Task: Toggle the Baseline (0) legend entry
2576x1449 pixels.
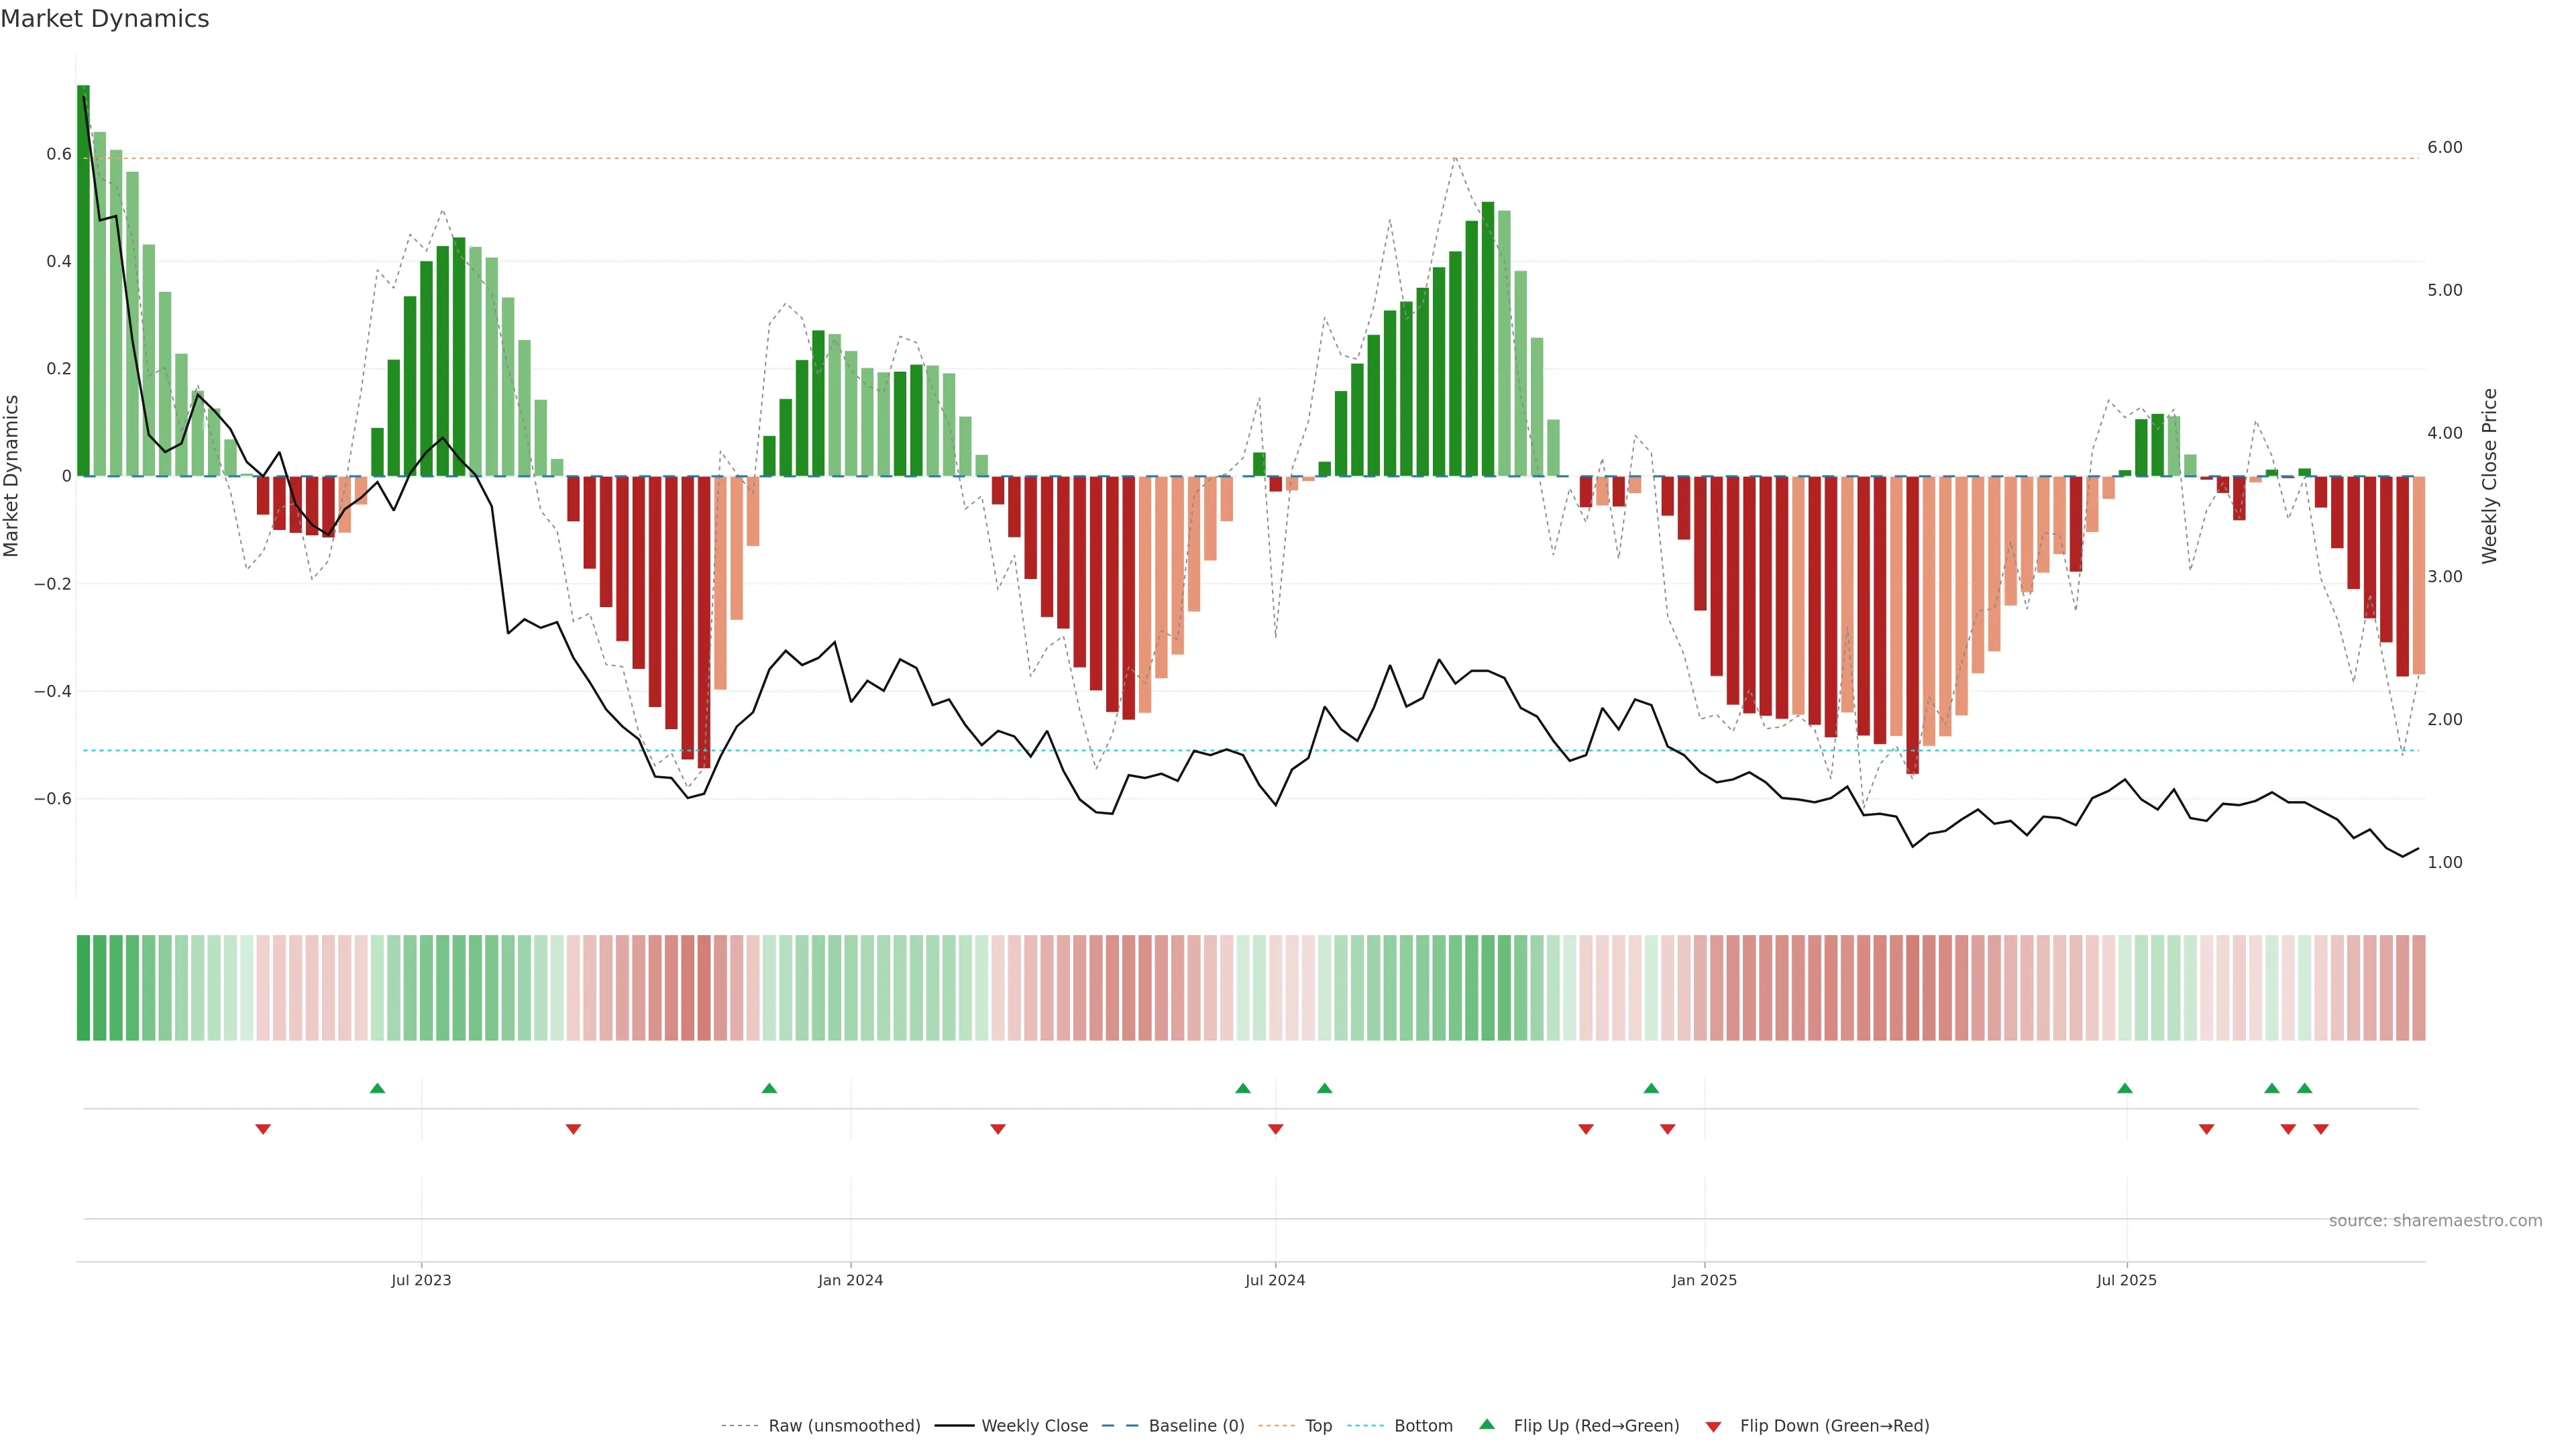Action: point(1196,1426)
